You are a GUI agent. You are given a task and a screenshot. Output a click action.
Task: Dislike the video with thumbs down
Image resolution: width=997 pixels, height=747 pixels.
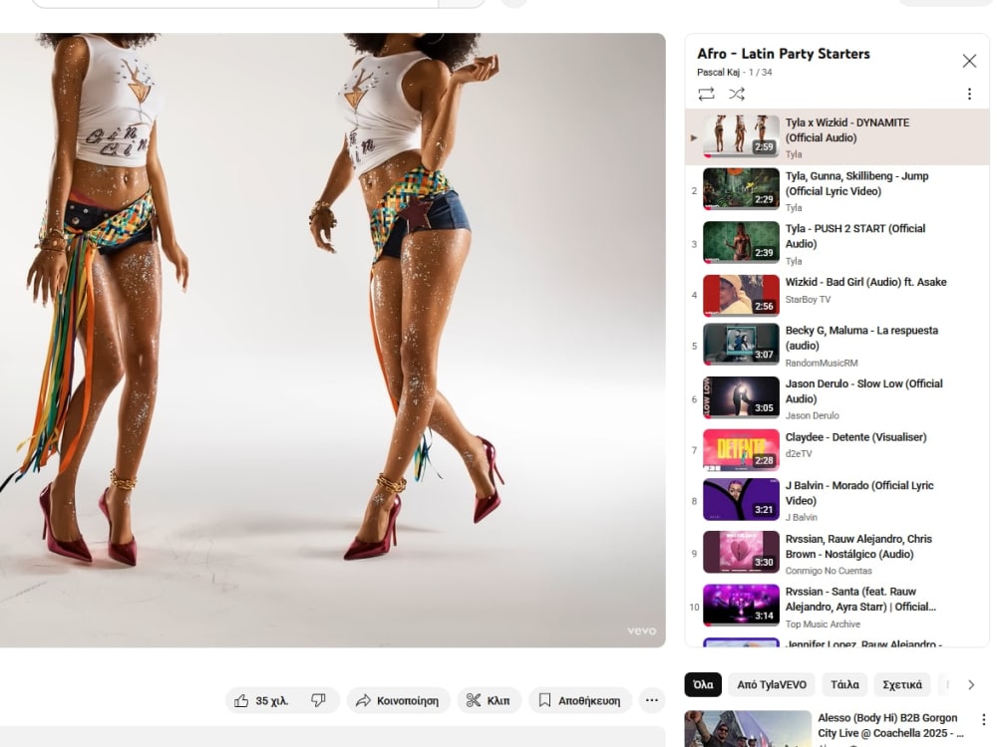[319, 700]
